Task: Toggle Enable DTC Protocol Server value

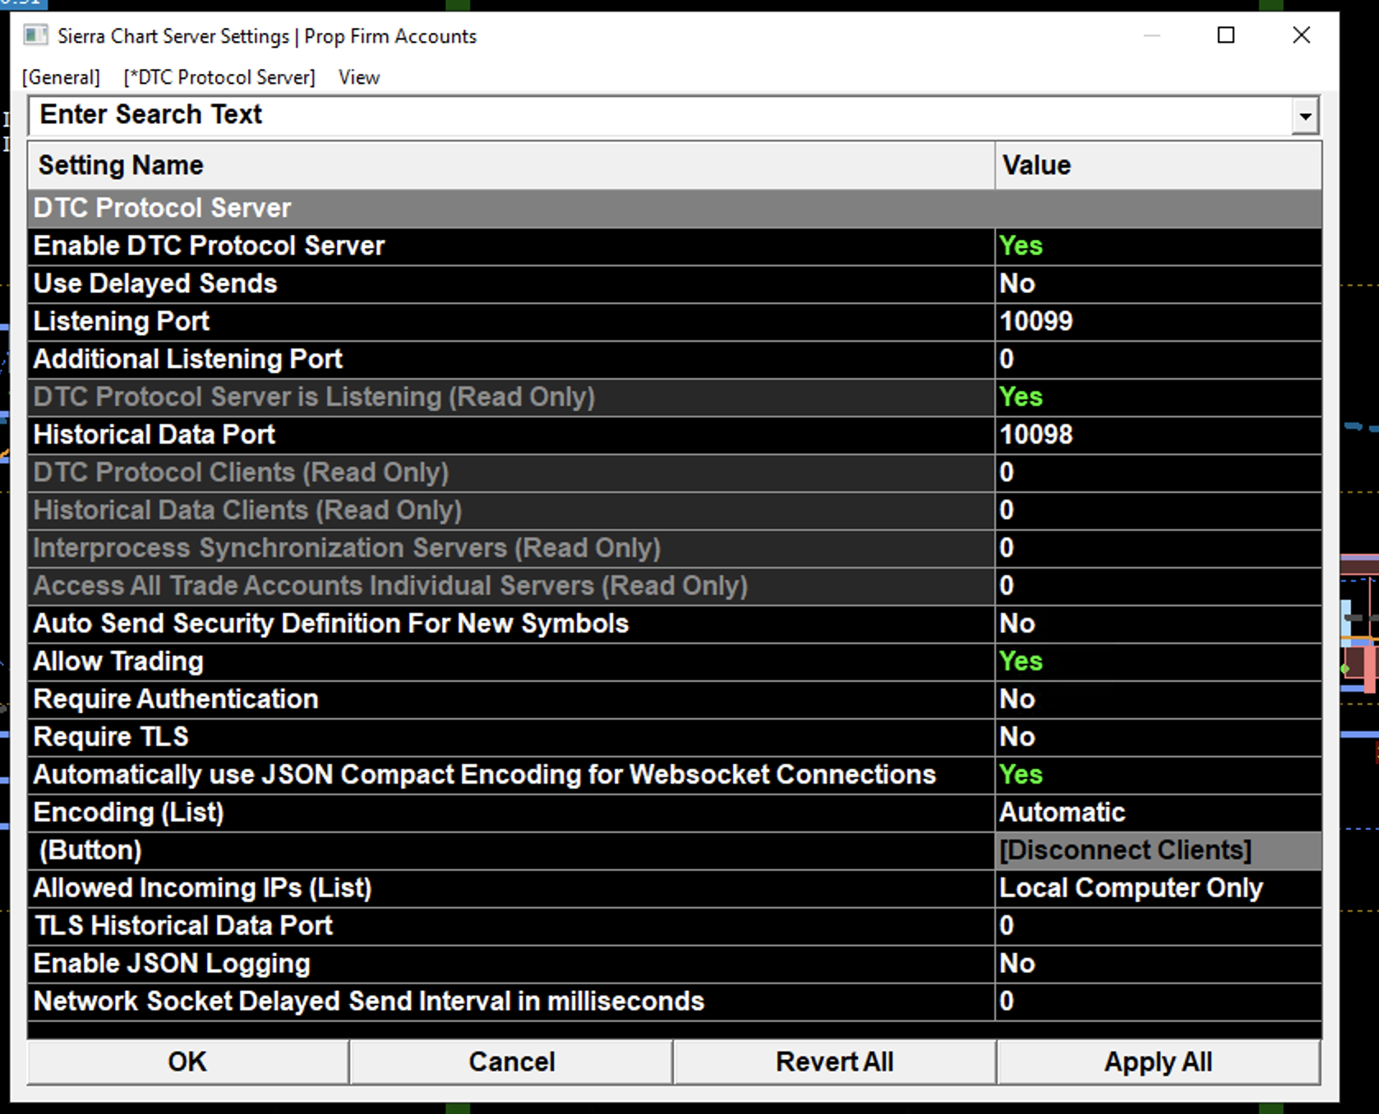Action: [1159, 246]
